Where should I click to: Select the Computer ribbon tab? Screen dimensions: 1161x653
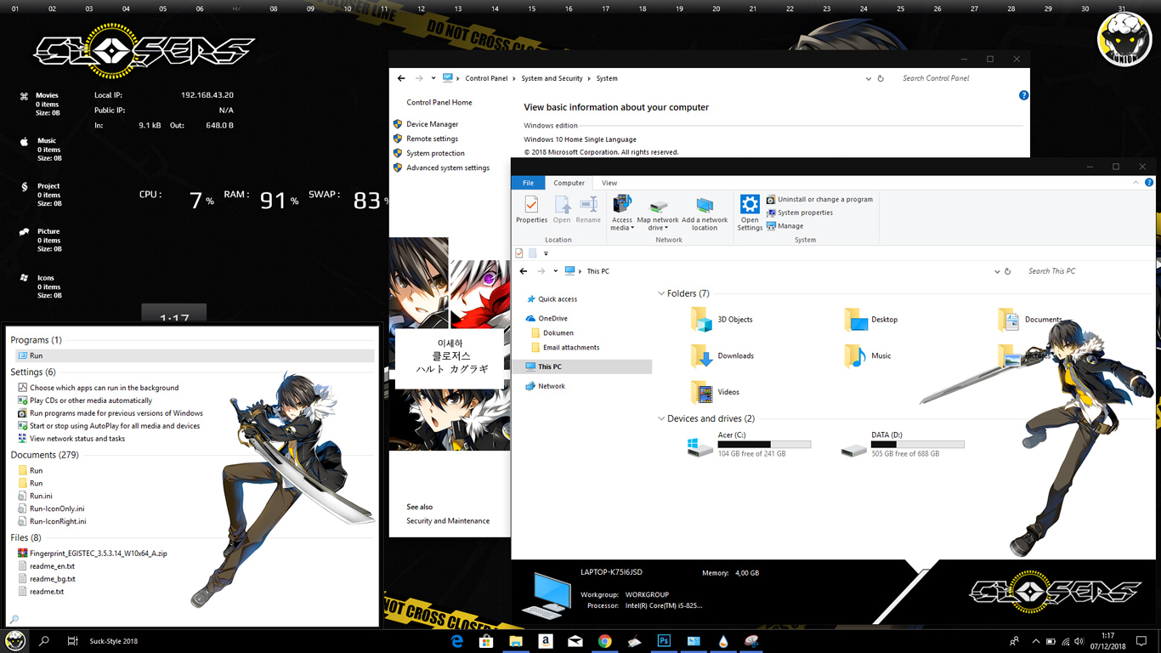pyautogui.click(x=569, y=183)
